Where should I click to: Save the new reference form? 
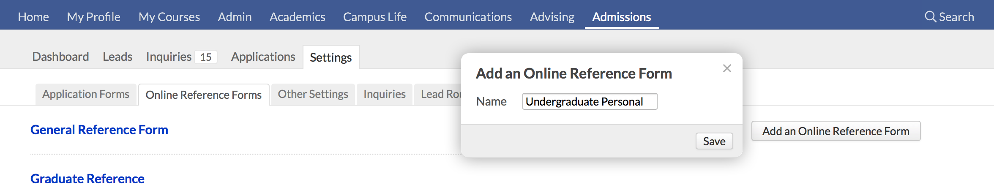[x=714, y=141]
